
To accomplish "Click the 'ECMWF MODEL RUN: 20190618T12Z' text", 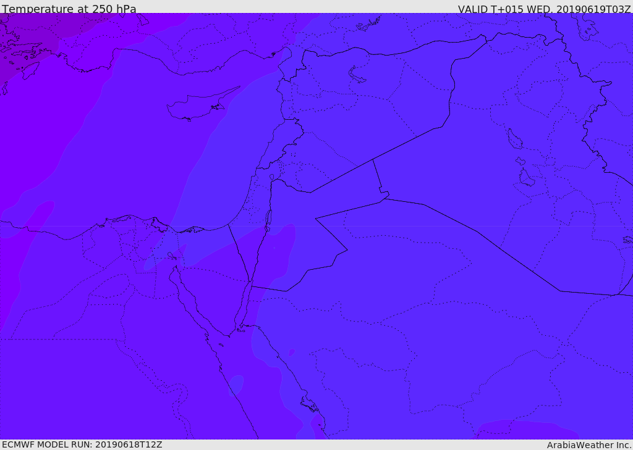I will [x=82, y=444].
